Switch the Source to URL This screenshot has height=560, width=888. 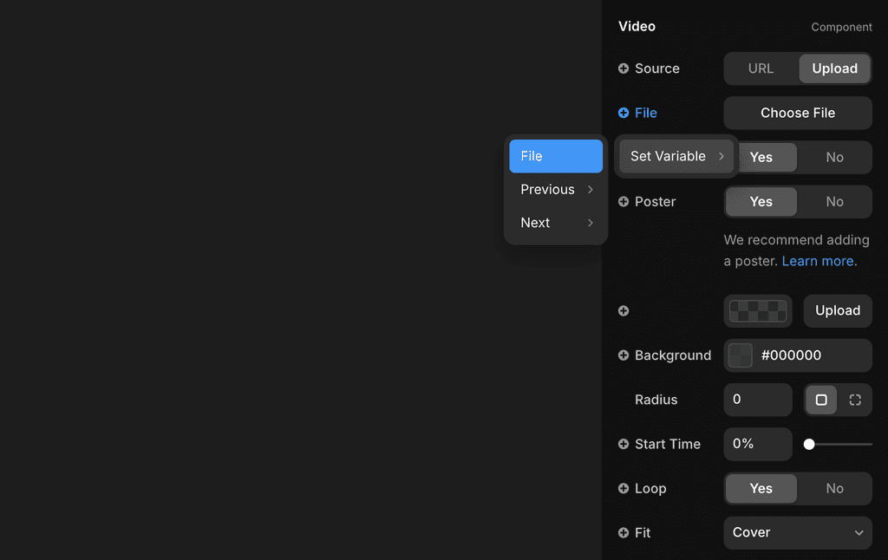tap(761, 68)
